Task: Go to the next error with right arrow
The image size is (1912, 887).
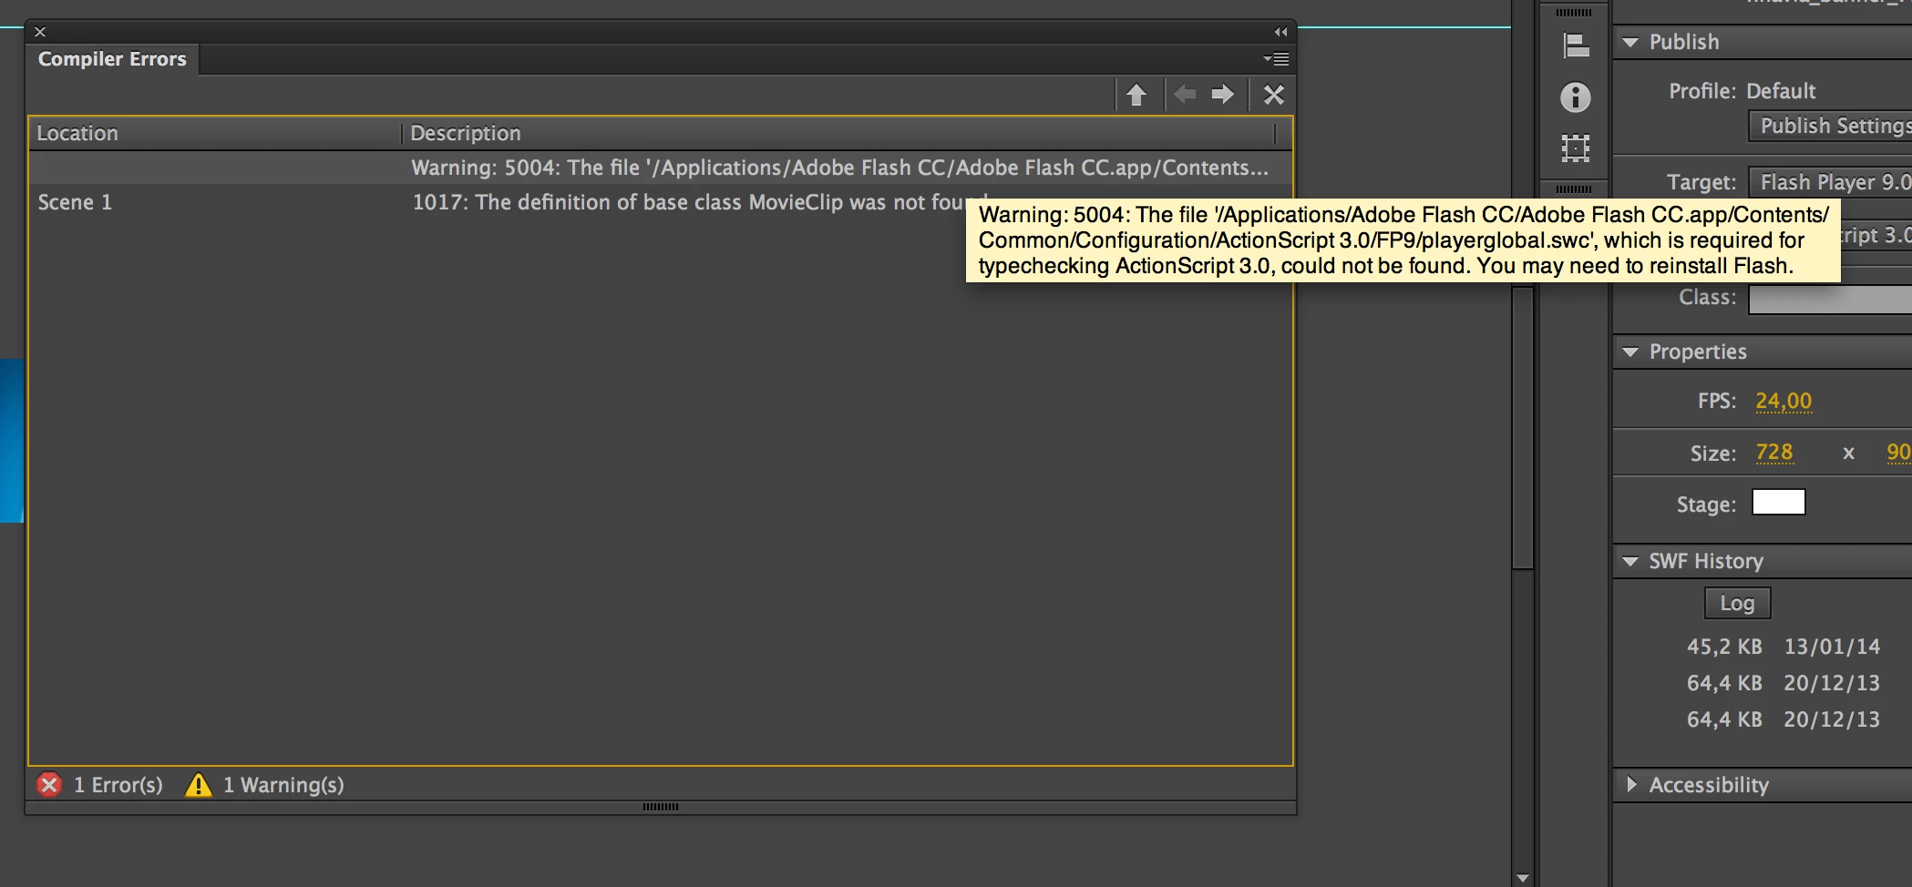Action: tap(1223, 94)
